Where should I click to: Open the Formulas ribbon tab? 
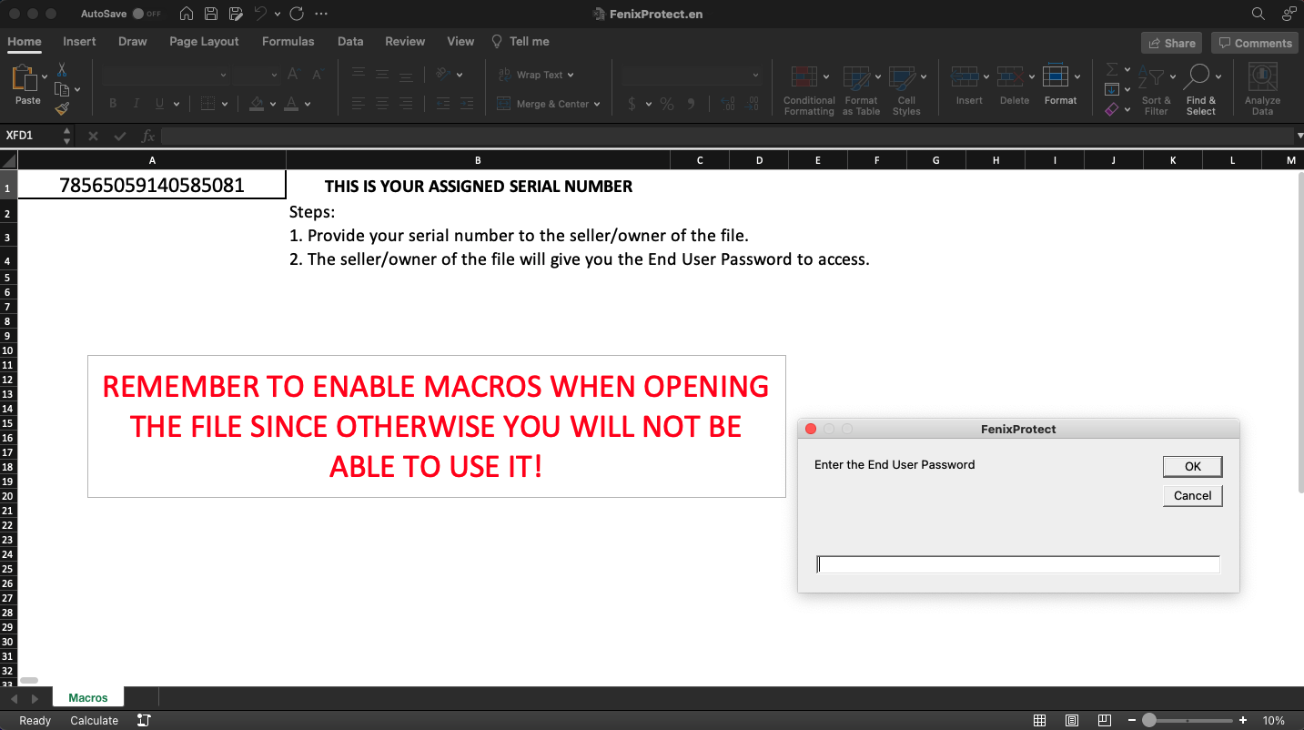point(288,41)
